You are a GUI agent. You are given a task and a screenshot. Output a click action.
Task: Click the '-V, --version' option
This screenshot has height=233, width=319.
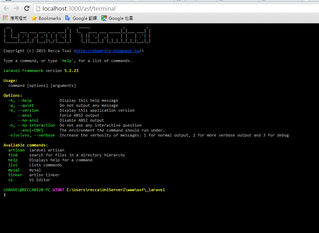23,110
